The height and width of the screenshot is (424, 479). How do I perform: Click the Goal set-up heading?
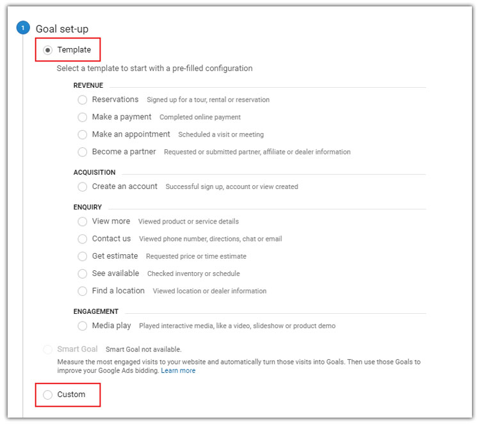pos(62,29)
